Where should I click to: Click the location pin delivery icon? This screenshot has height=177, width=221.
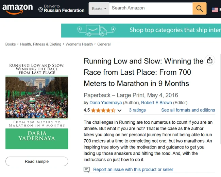pos(41,10)
